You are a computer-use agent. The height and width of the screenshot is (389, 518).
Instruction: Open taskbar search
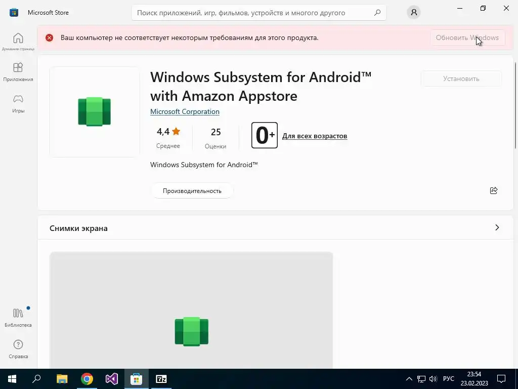coord(36,379)
